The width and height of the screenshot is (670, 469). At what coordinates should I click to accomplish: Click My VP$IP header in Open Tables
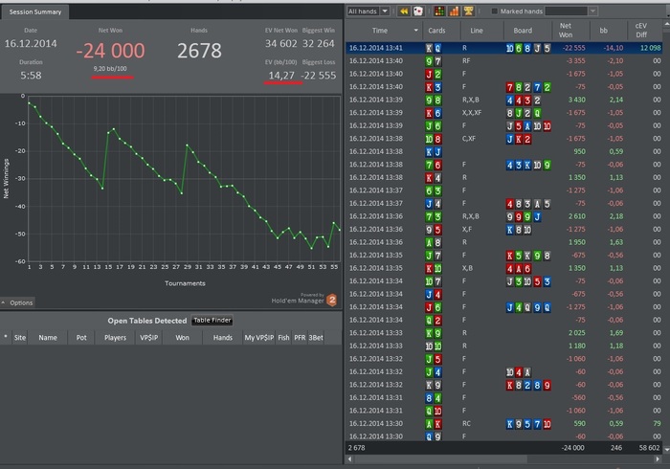(259, 338)
